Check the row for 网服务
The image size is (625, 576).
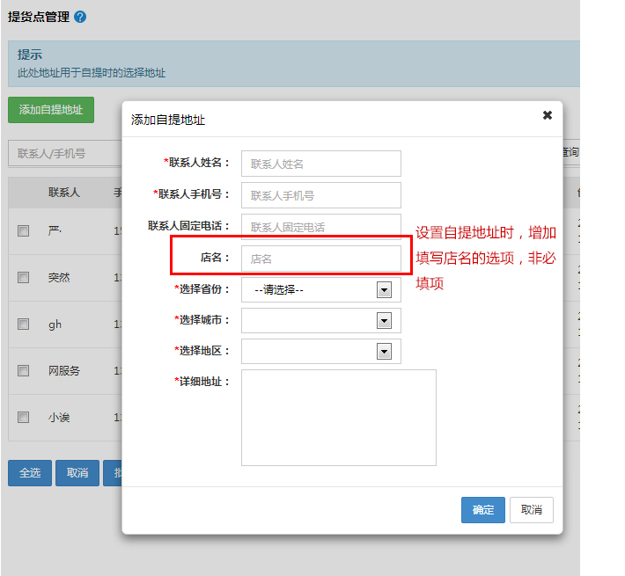click(24, 371)
